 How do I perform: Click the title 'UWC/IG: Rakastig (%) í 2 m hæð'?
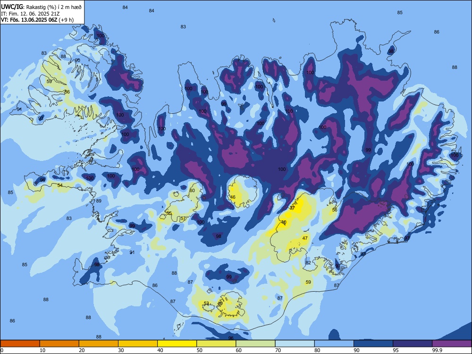point(41,7)
